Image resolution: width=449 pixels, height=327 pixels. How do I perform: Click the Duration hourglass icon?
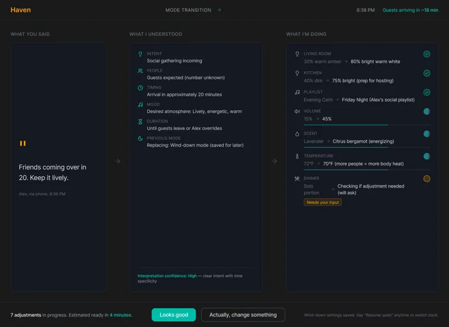(x=140, y=122)
